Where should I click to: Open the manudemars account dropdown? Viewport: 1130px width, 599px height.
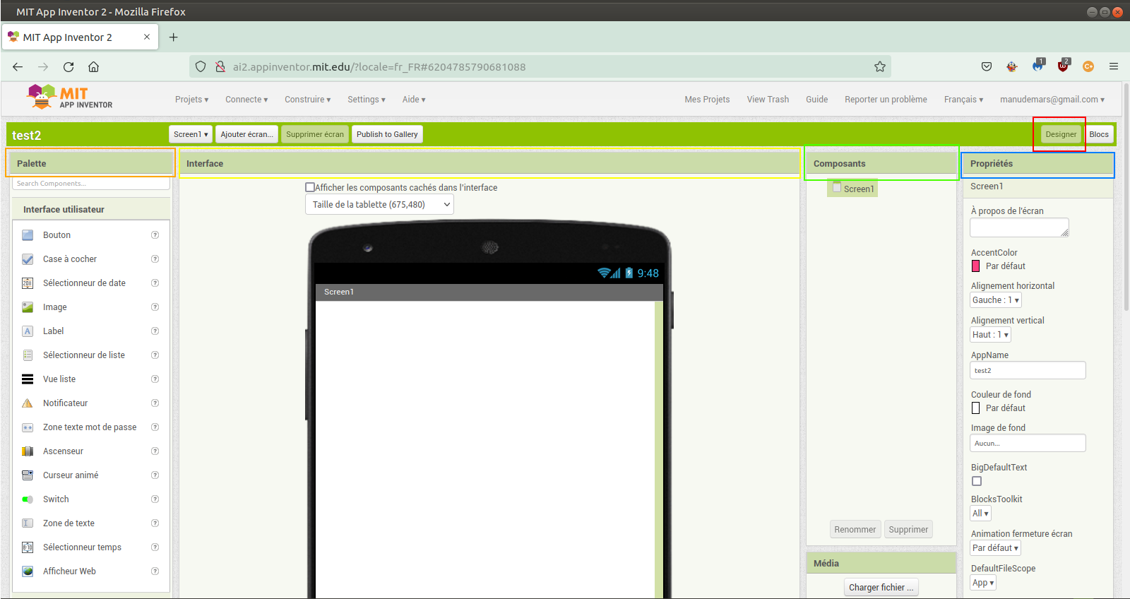click(1052, 100)
